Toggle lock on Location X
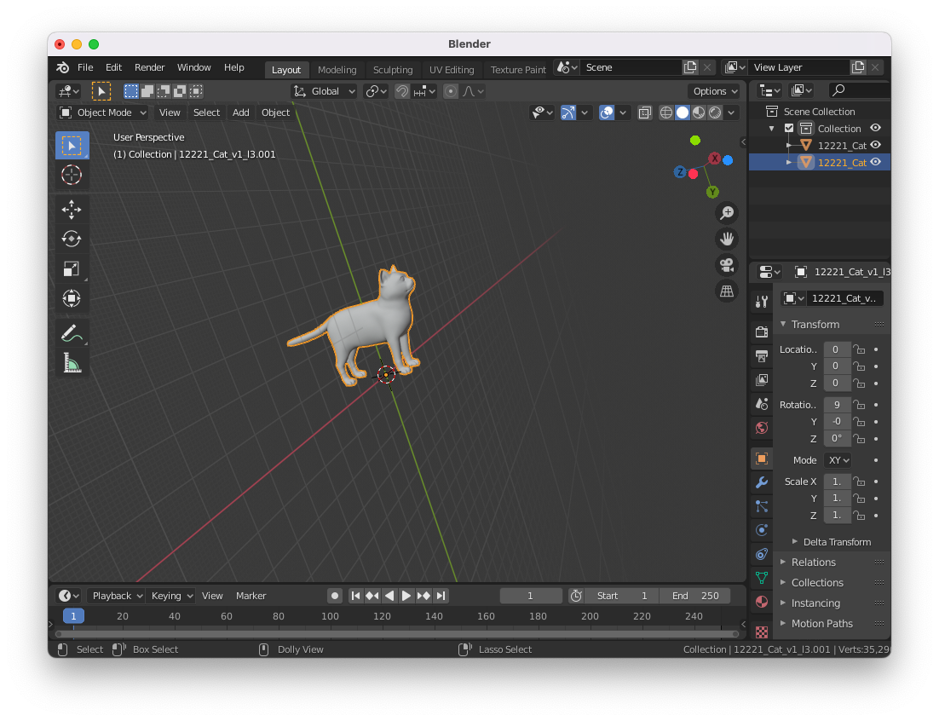Screen dimensions: 939x721 (860, 349)
